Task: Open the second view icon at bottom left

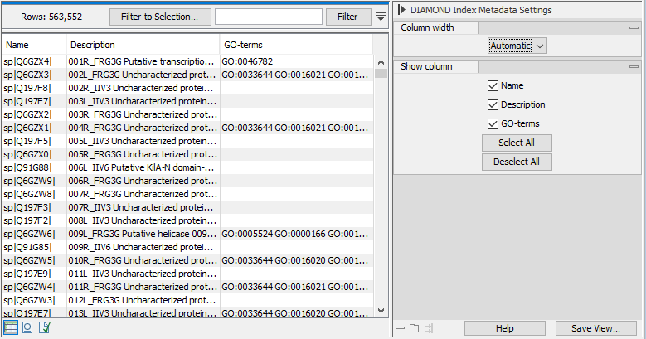Action: coord(27,328)
